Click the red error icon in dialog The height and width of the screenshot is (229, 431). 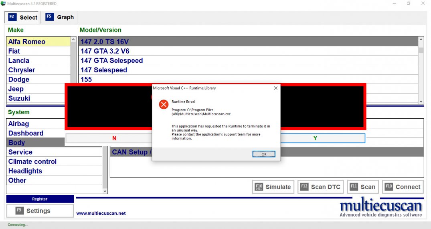164,105
